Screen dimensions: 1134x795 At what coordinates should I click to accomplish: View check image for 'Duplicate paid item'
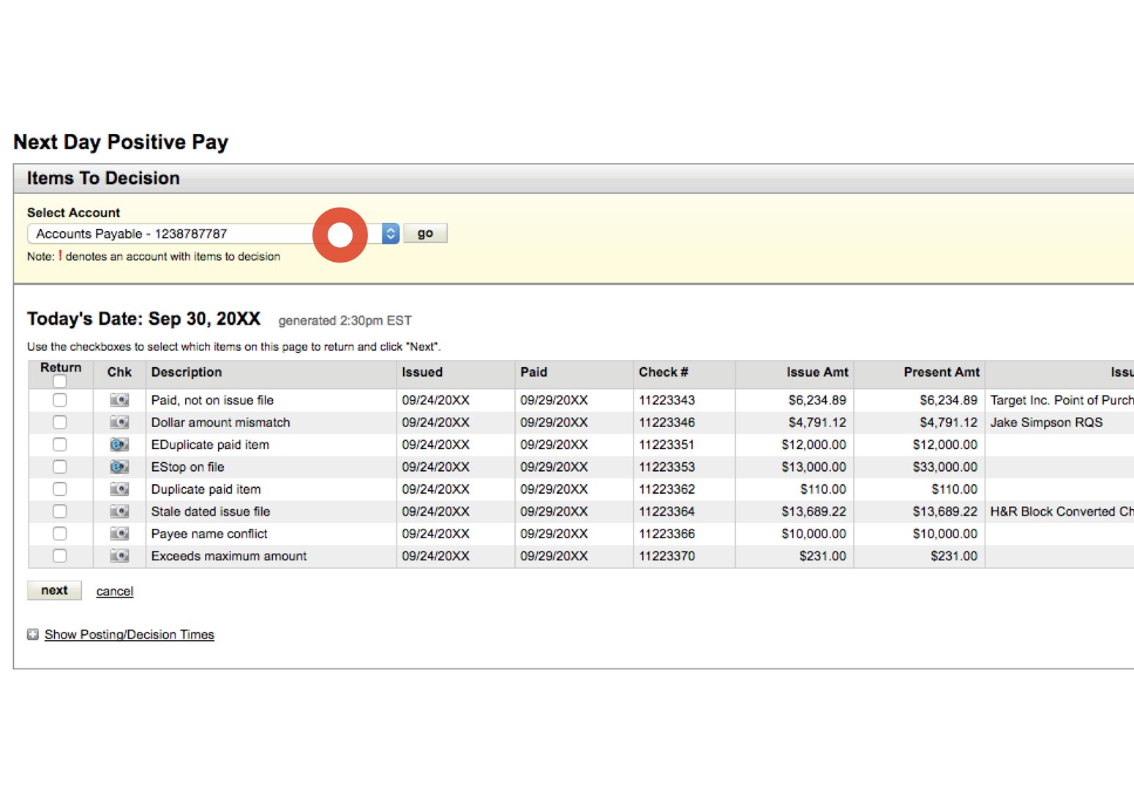(x=119, y=489)
